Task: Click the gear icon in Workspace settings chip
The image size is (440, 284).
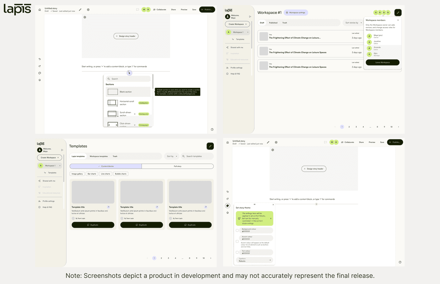Action: click(x=287, y=12)
